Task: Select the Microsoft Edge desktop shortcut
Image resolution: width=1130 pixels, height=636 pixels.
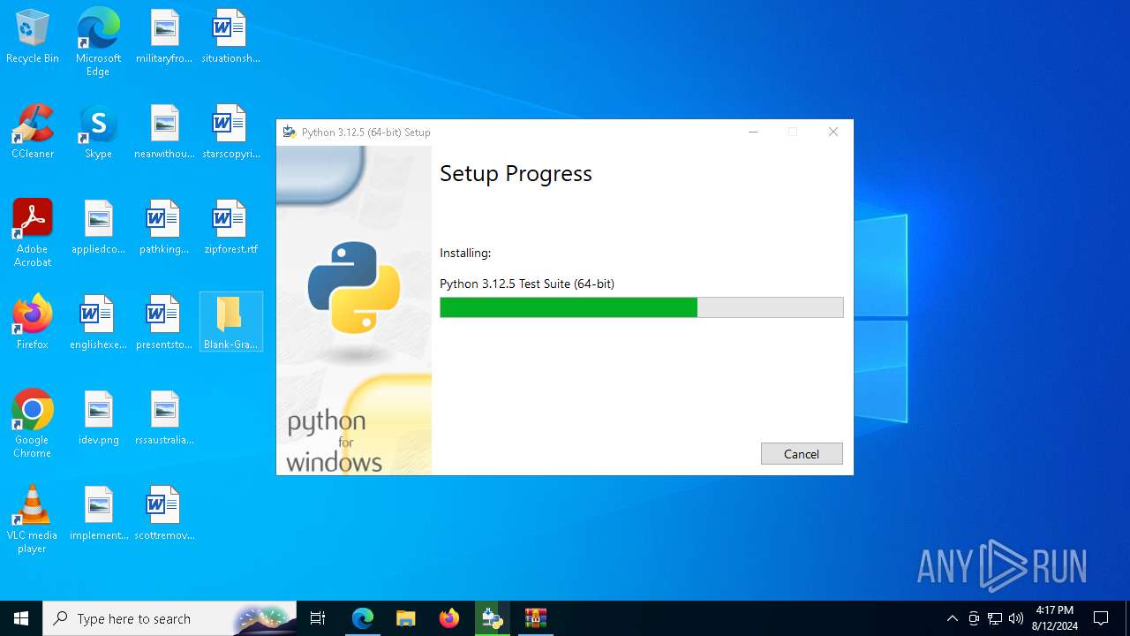Action: pyautogui.click(x=98, y=42)
